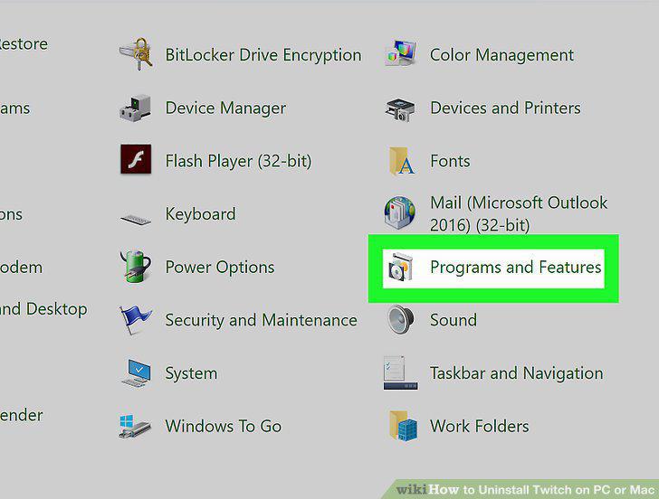Image resolution: width=659 pixels, height=499 pixels.
Task: Click the Power Options battery icon
Action: pos(136,267)
